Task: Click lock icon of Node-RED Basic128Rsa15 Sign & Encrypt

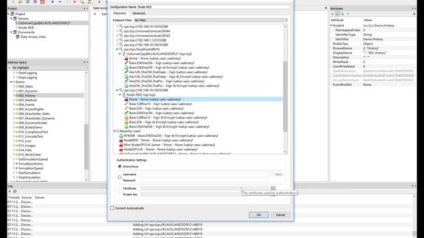Action: pos(127,118)
